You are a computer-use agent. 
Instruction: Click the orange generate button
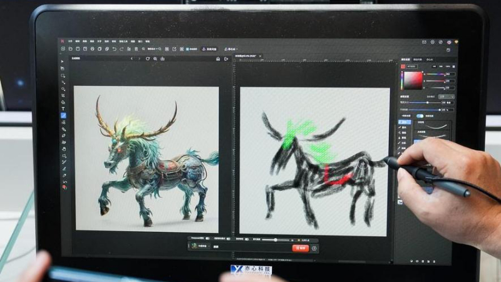tap(301, 248)
